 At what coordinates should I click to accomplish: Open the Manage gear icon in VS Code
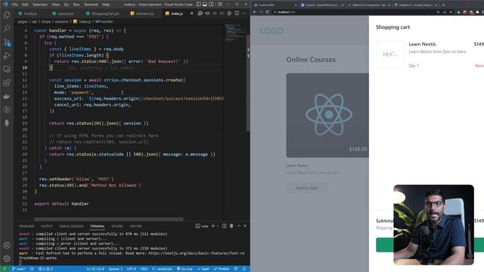7,258
